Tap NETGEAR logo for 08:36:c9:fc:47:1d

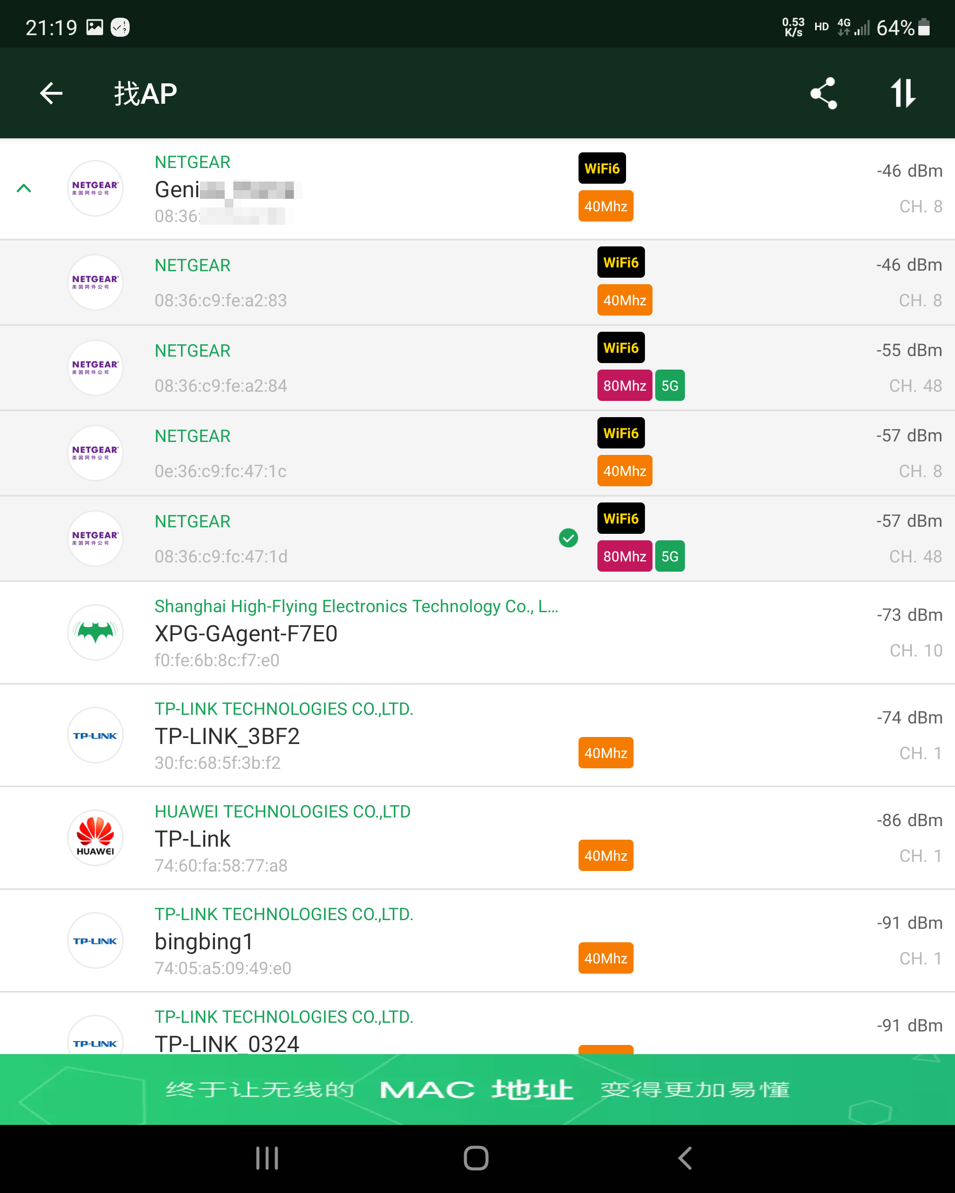point(95,538)
